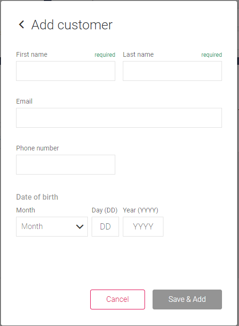Viewport: 239px width, 326px height.
Task: Click the "Add customer" dialog title
Action: [72, 25]
